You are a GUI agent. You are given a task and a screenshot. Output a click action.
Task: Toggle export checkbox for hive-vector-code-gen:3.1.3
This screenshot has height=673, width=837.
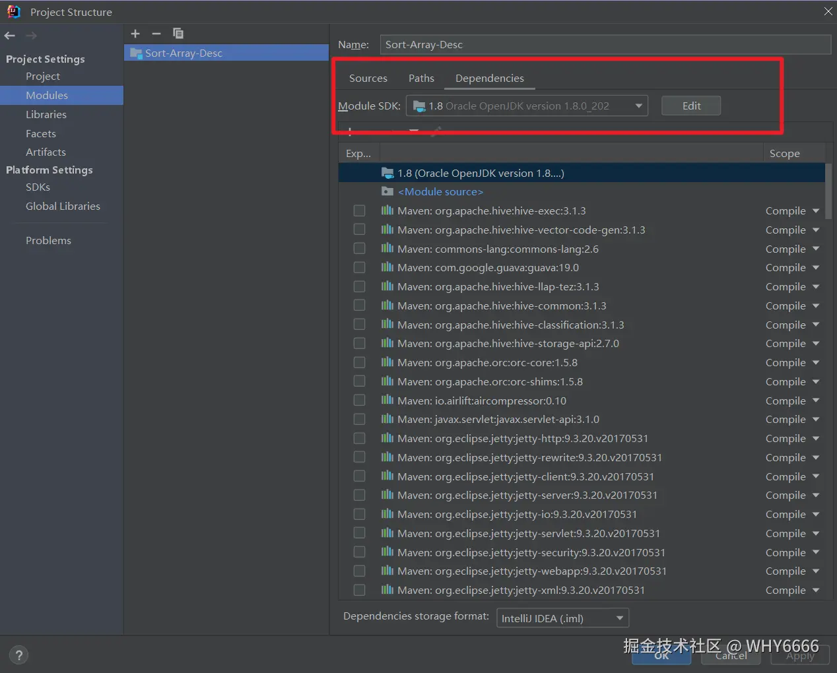pos(359,229)
